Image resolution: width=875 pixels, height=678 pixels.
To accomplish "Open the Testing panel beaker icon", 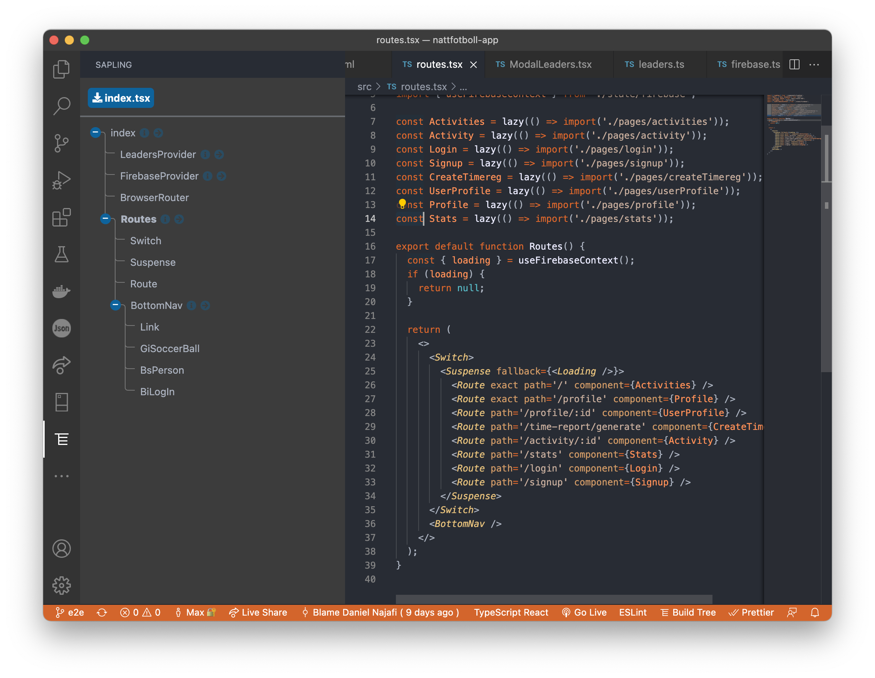I will pos(61,255).
